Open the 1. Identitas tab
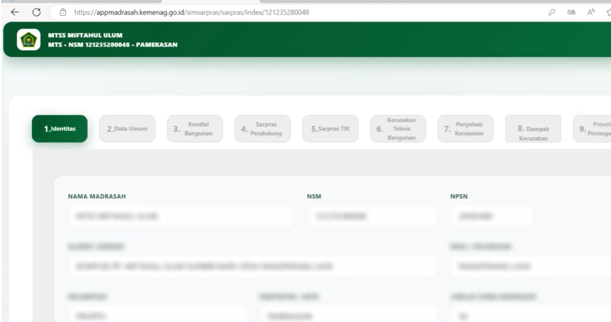This screenshot has height=322, width=611. (59, 129)
